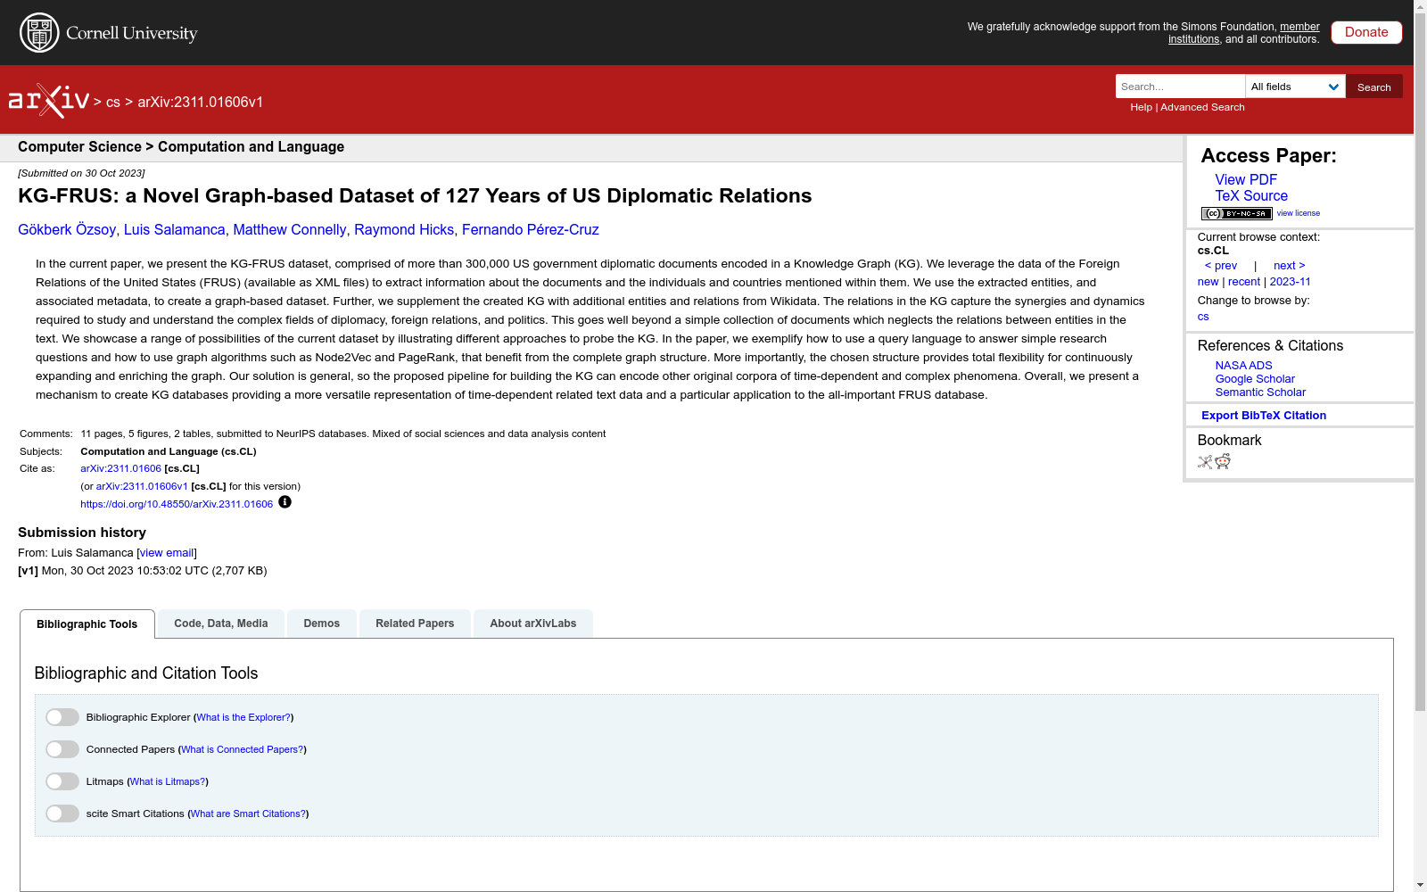Share the paper via Reddit icon
This screenshot has width=1427, height=892.
point(1223,461)
